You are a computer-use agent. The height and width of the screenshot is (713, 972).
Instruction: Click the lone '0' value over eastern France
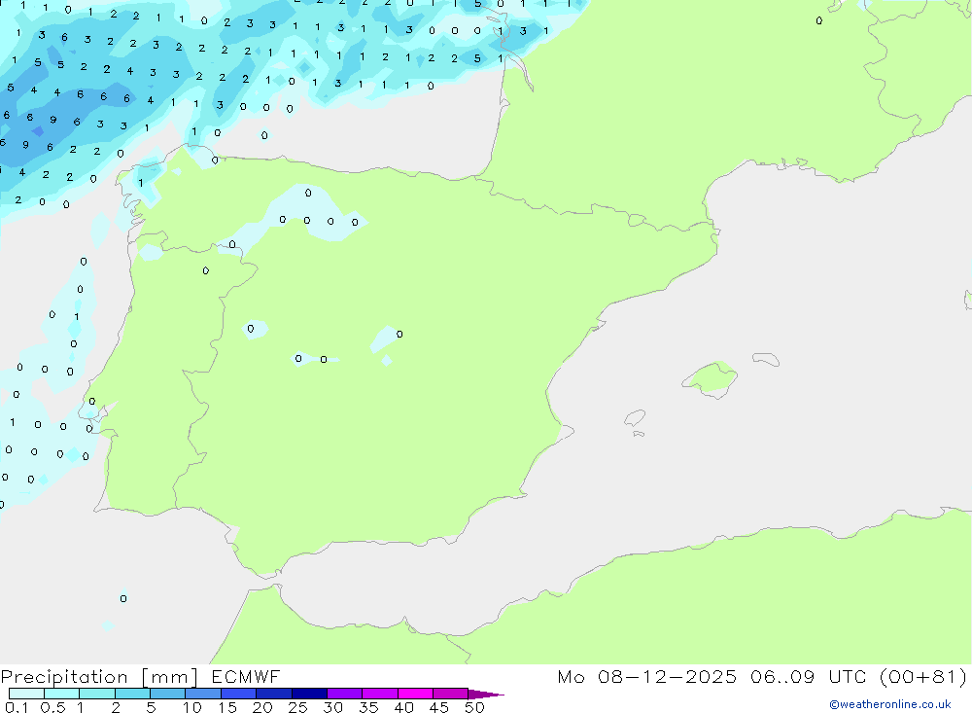[818, 21]
